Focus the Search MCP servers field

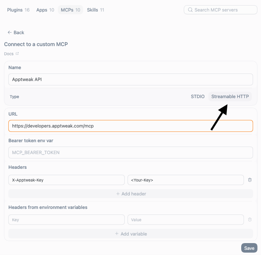click(220, 10)
